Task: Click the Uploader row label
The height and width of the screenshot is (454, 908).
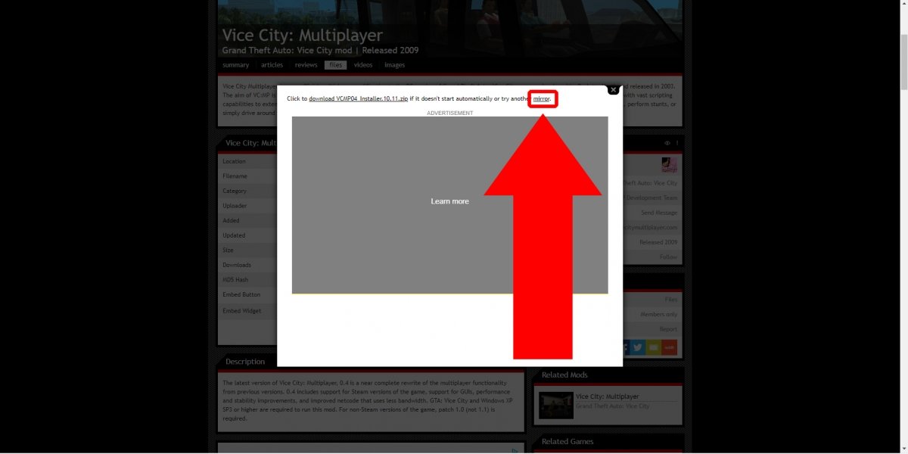Action: [x=235, y=206]
